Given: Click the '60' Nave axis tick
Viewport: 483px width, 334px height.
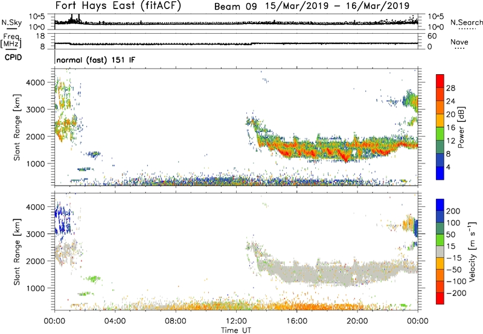Looking at the screenshot, I should pyautogui.click(x=432, y=36).
